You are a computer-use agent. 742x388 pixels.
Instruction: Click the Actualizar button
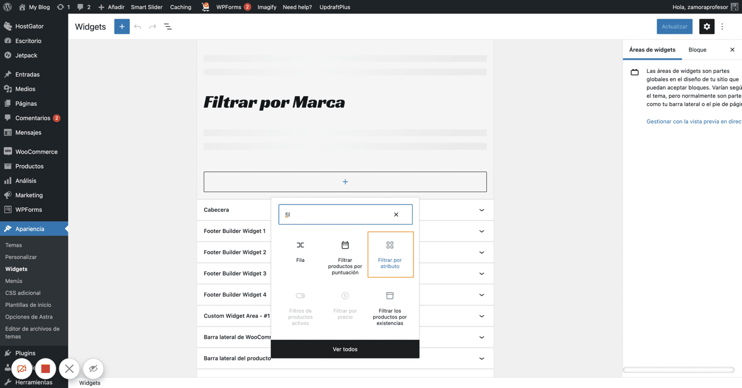(x=674, y=26)
